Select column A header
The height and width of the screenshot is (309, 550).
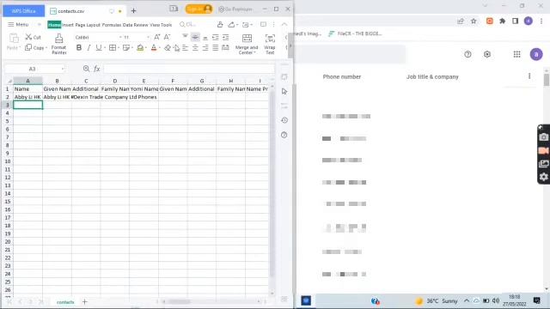coord(27,81)
